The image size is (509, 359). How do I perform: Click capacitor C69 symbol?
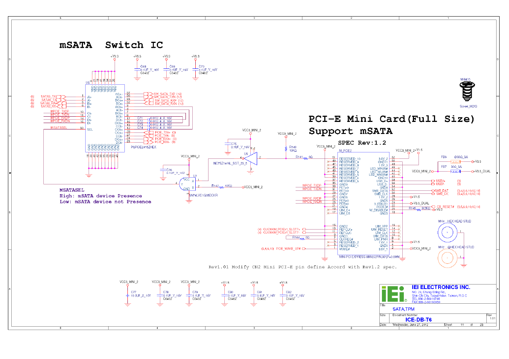click(166, 70)
